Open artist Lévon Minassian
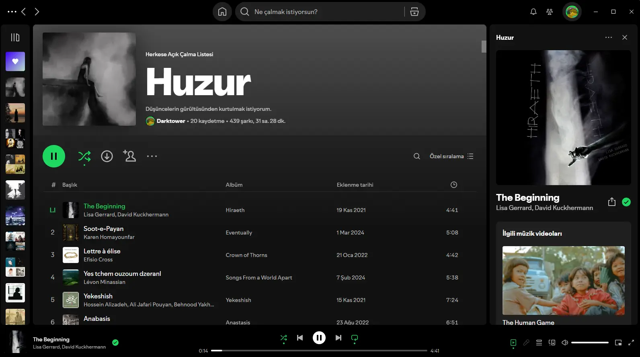 [x=105, y=282]
